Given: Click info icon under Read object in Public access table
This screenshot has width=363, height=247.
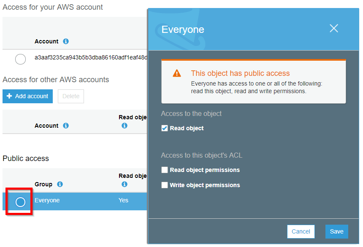Looking at the screenshot, I should point(124,184).
